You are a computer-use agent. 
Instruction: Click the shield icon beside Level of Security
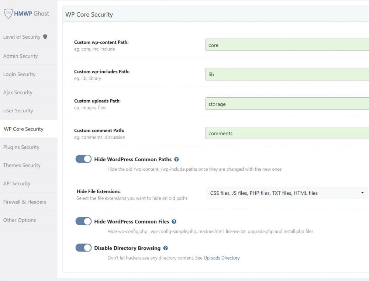pyautogui.click(x=45, y=37)
